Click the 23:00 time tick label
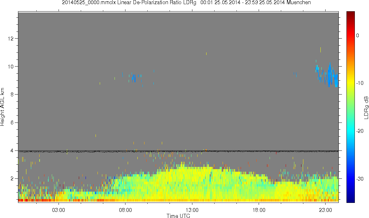The height and width of the screenshot is (218, 369). coord(326,210)
